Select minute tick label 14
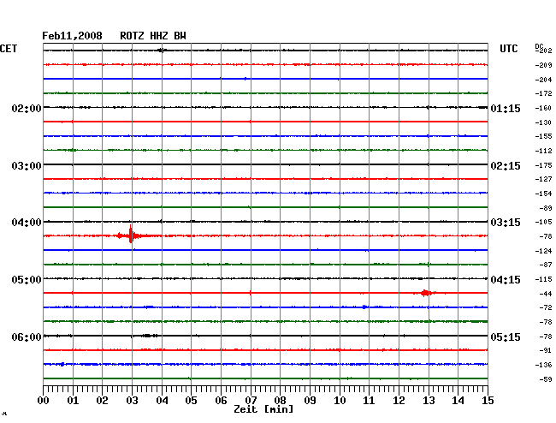Screen dimensions: 556x423 [x=458, y=400]
